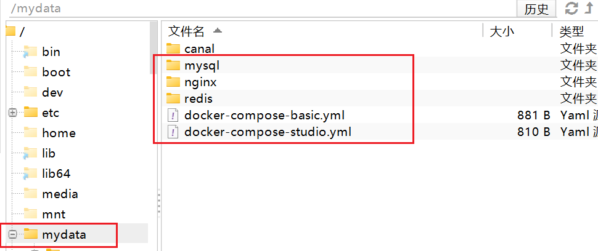Sort by 大小 column header
This screenshot has width=598, height=251.
pos(502,31)
